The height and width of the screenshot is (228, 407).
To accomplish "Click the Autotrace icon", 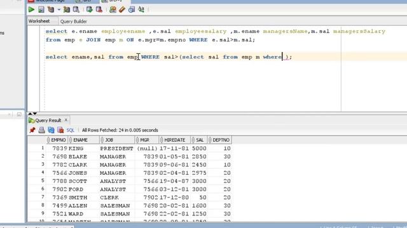I will (66, 9).
